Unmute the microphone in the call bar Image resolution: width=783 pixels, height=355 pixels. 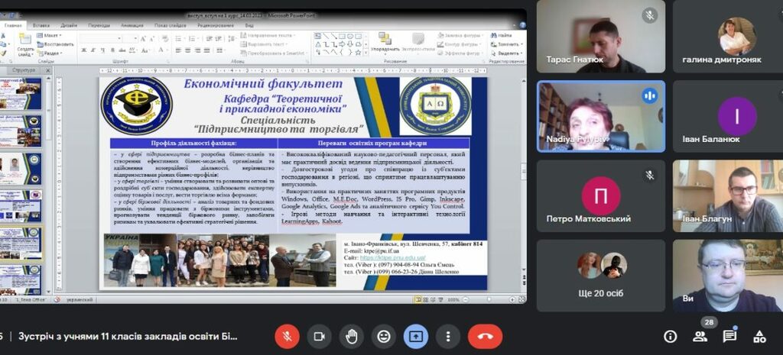[288, 336]
